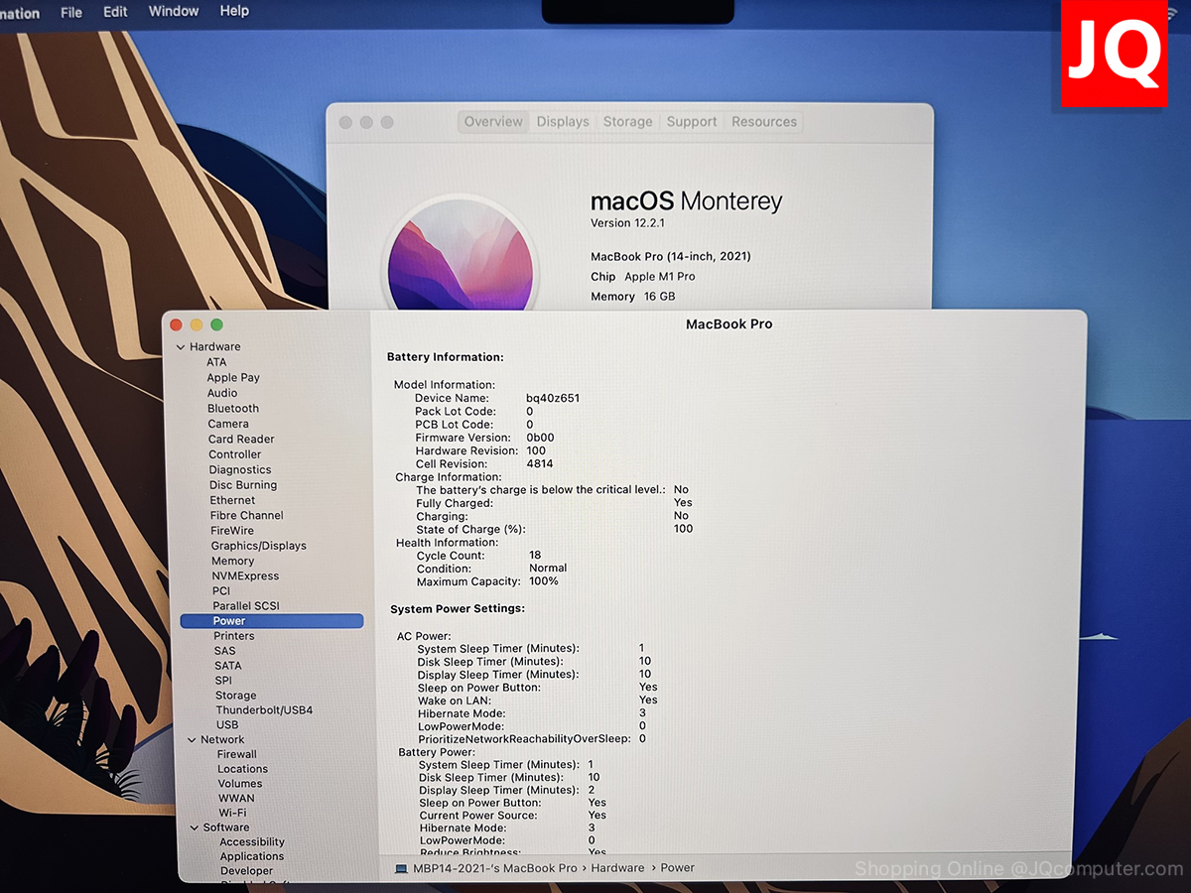1191x893 pixels.
Task: Select Parallel SCSI in the sidebar
Action: (246, 605)
